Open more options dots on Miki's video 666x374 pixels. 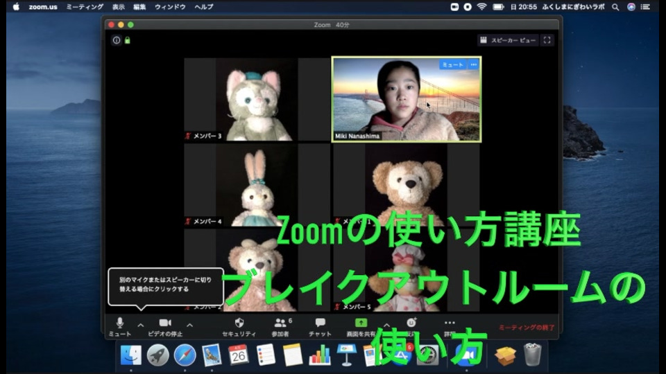tap(474, 65)
